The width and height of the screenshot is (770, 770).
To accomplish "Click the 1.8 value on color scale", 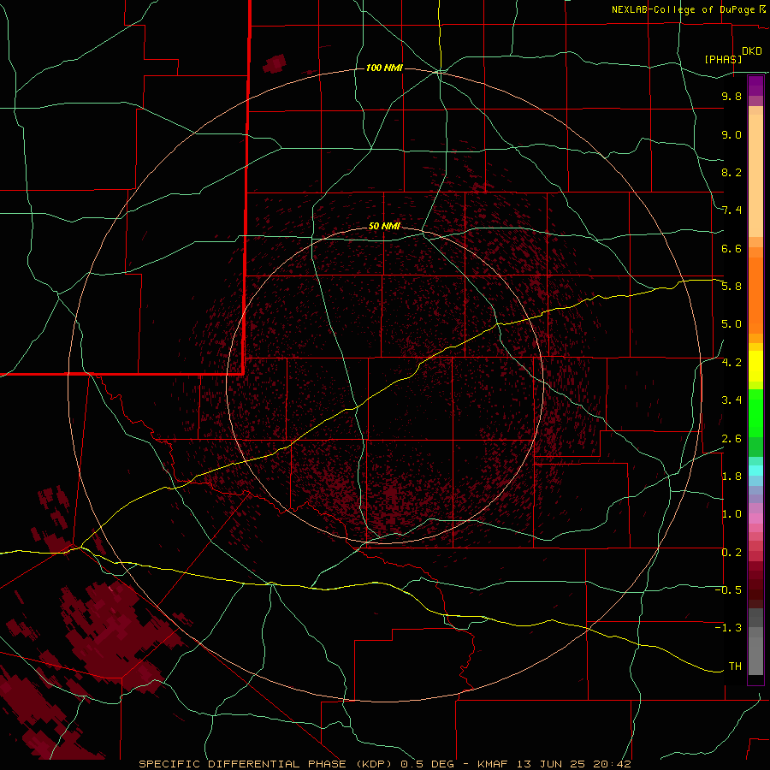I will tap(731, 477).
